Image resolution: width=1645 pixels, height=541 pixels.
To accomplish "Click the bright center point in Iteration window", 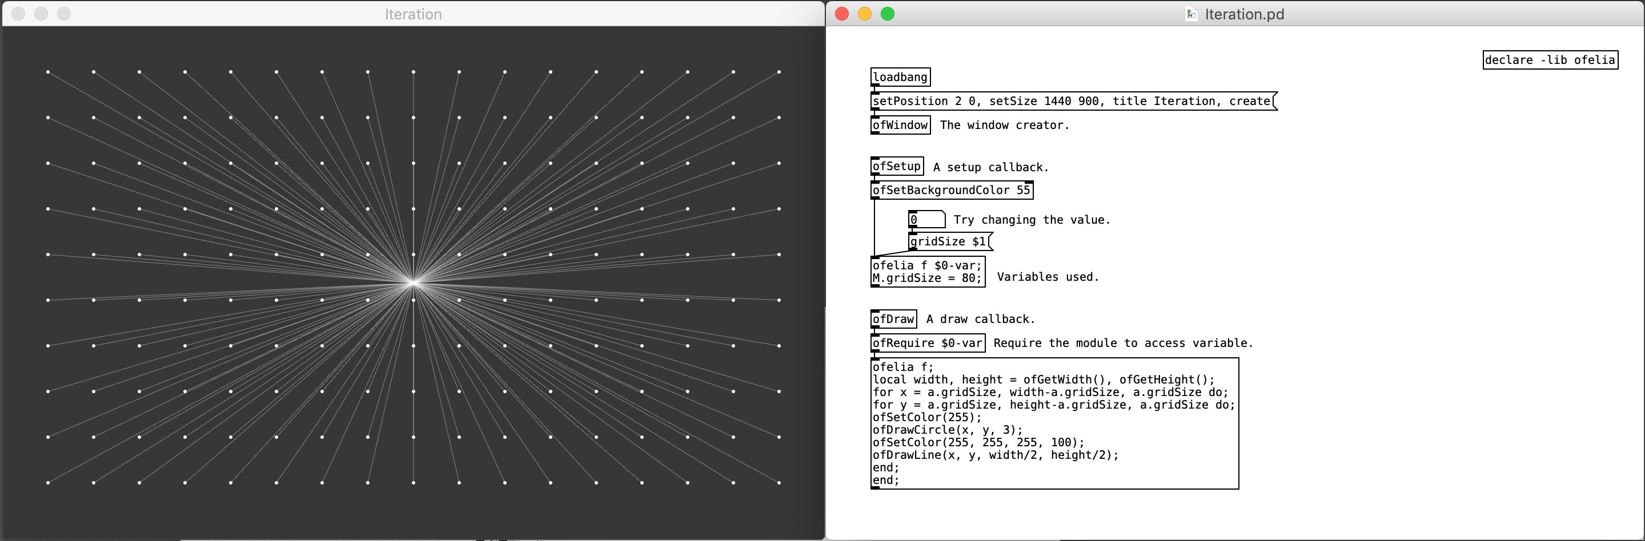I will click(413, 282).
